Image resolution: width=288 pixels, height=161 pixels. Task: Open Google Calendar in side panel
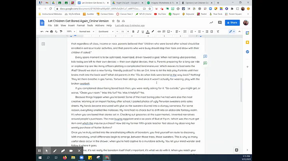tap(248, 33)
